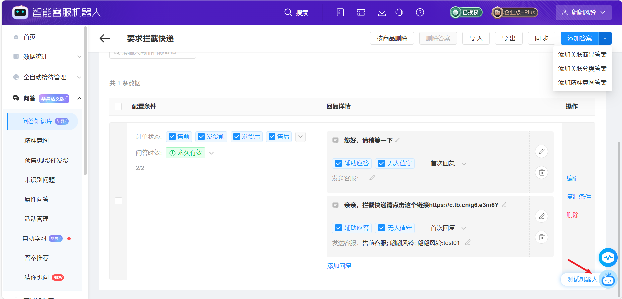Expand the 全自动接待管理 sidebar menu
Image resolution: width=622 pixels, height=299 pixels.
coord(79,77)
